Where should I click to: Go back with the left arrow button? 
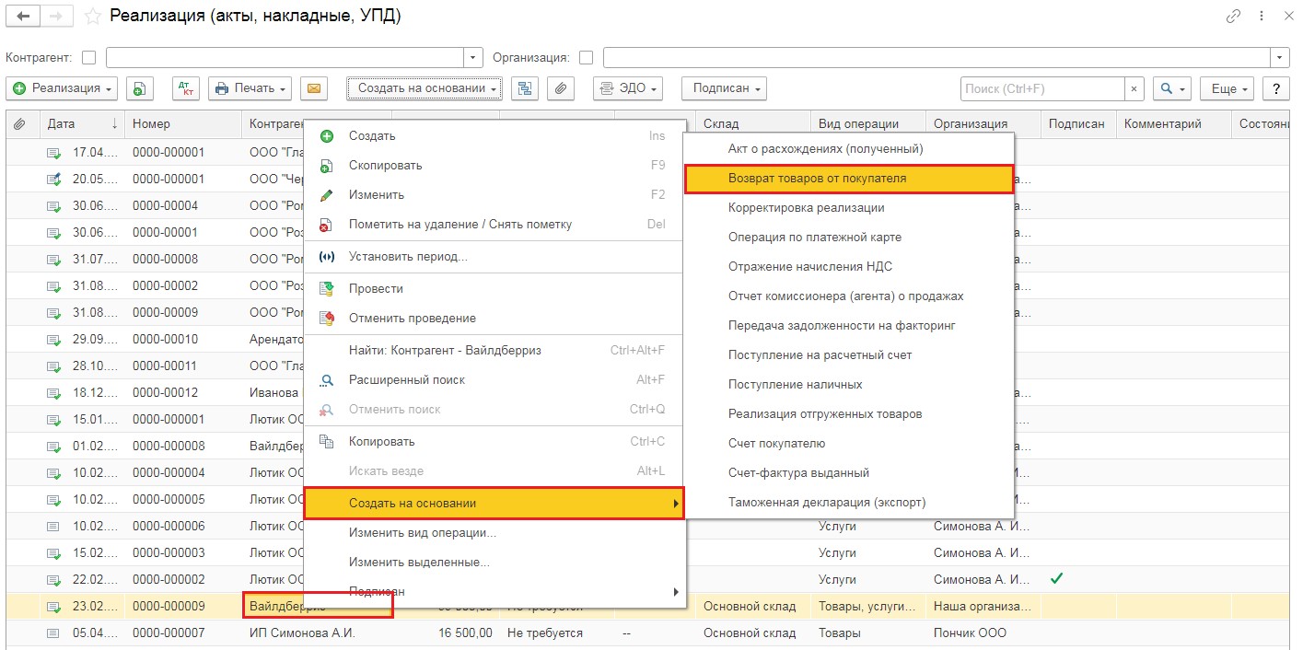point(24,17)
